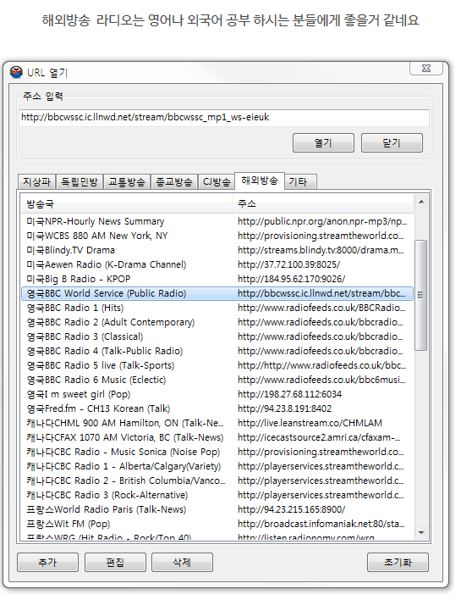461x600 pixels.
Task: Click the http://184.95.62.170:9026/ address cell
Action: pyautogui.click(x=292, y=280)
